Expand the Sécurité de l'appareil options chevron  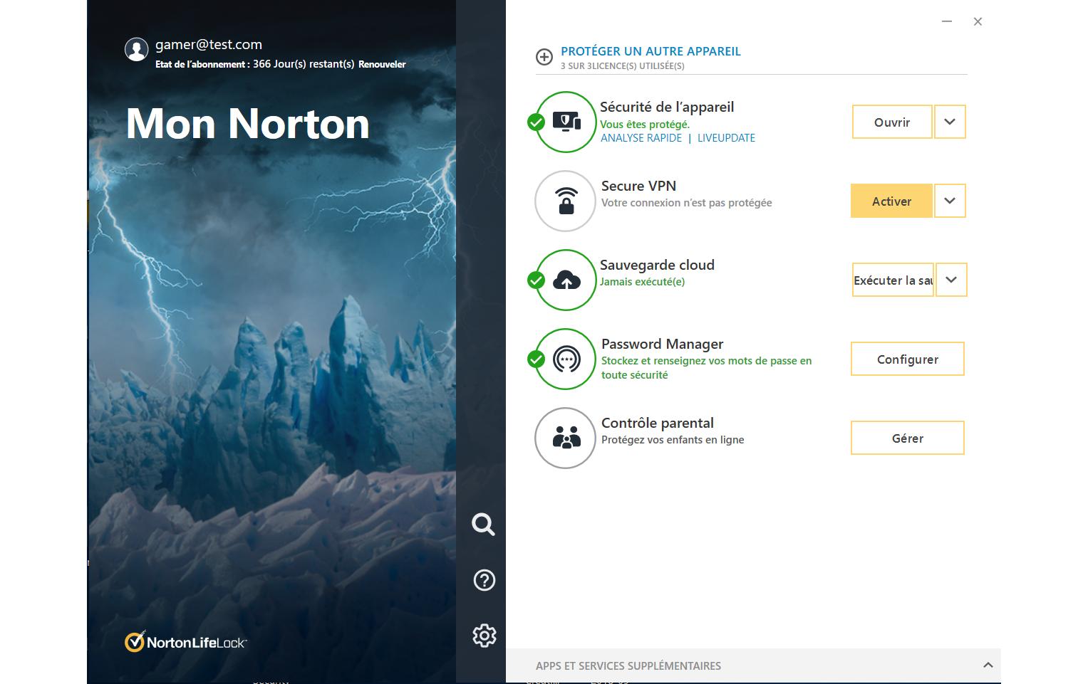tap(949, 122)
